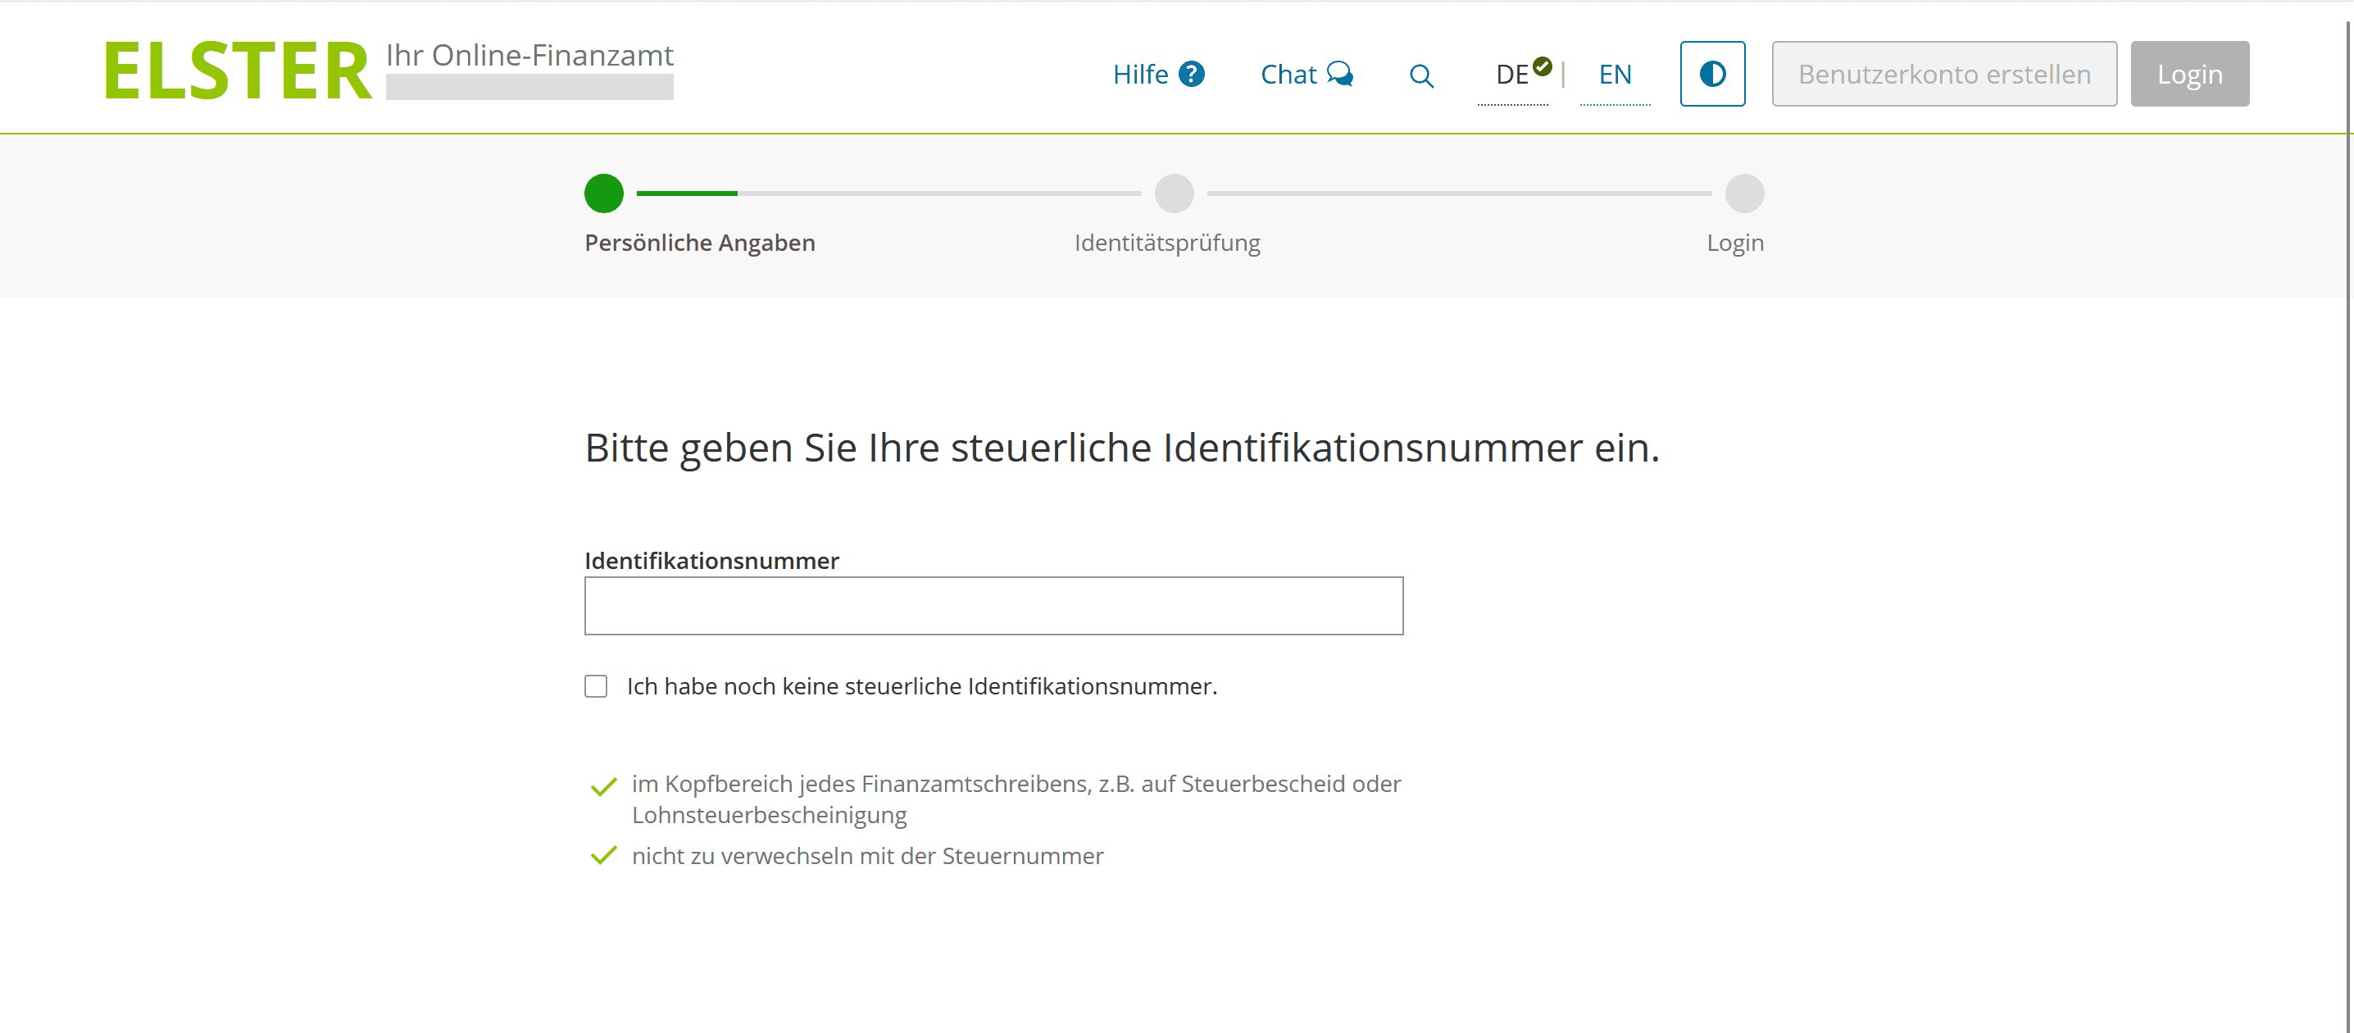This screenshot has height=1033, width=2354.
Task: Click the Hilfe question mark icon
Action: point(1192,74)
